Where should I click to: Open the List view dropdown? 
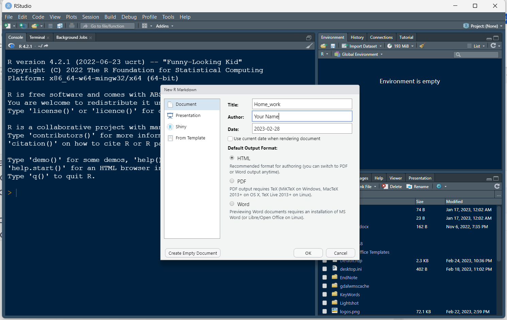pos(476,46)
